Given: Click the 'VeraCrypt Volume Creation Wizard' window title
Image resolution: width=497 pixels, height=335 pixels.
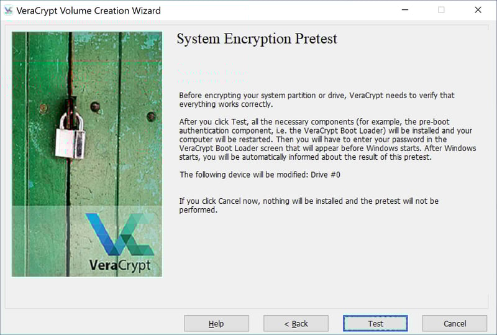Looking at the screenshot, I should click(88, 11).
